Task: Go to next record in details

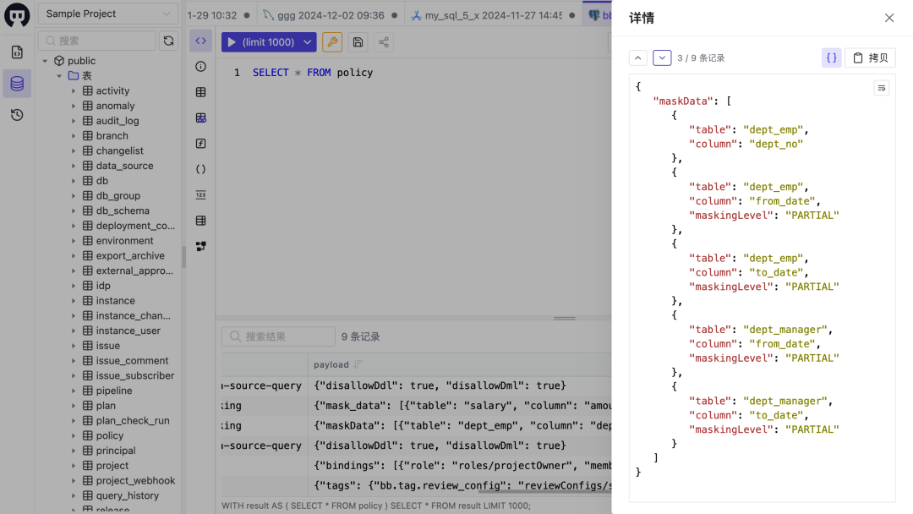Action: point(662,57)
